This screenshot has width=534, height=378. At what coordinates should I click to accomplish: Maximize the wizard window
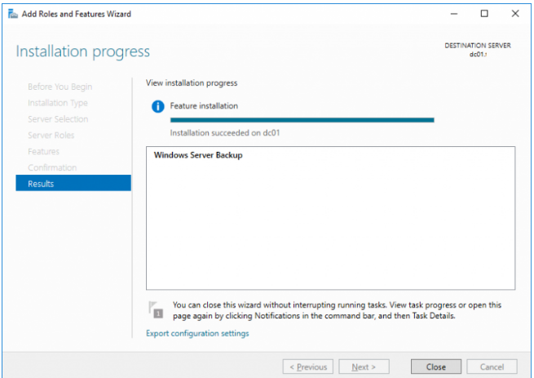484,14
